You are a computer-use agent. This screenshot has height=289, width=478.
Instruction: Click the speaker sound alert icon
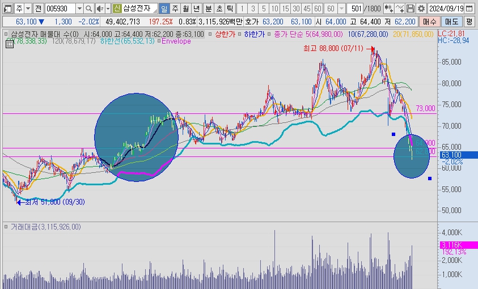pos(100,8)
